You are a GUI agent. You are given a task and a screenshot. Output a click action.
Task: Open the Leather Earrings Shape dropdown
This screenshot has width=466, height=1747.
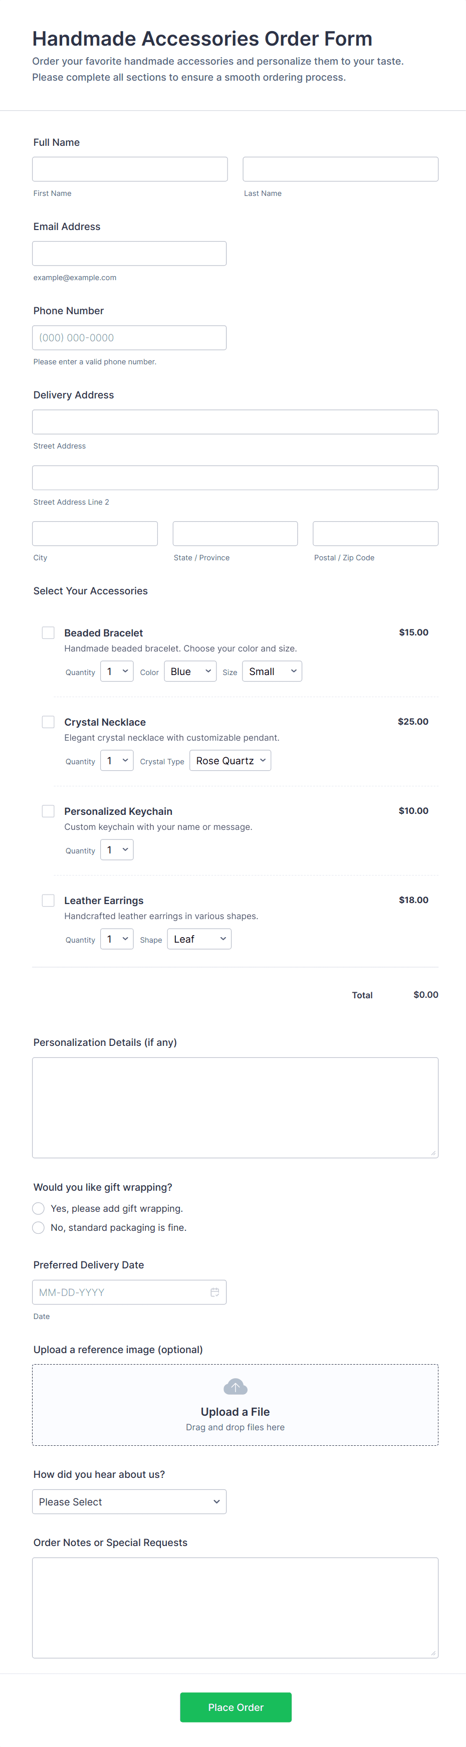(x=199, y=939)
